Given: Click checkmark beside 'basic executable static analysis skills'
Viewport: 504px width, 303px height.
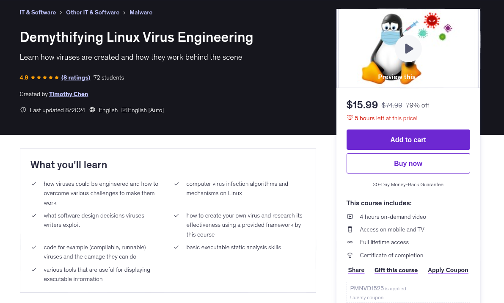Looking at the screenshot, I should [x=176, y=248].
